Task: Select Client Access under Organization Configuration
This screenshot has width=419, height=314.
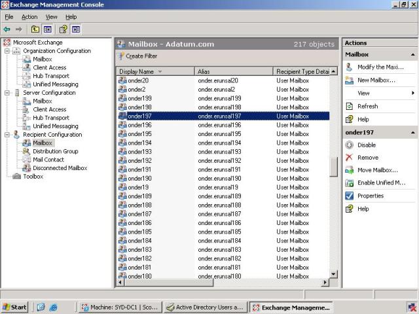Action: 50,67
